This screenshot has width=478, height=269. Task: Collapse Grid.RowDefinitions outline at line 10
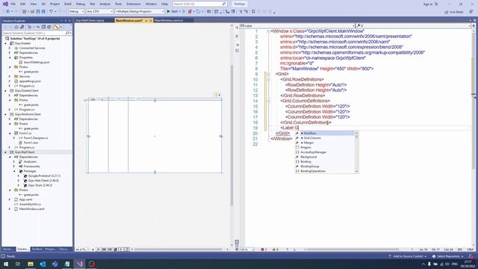pos(268,79)
